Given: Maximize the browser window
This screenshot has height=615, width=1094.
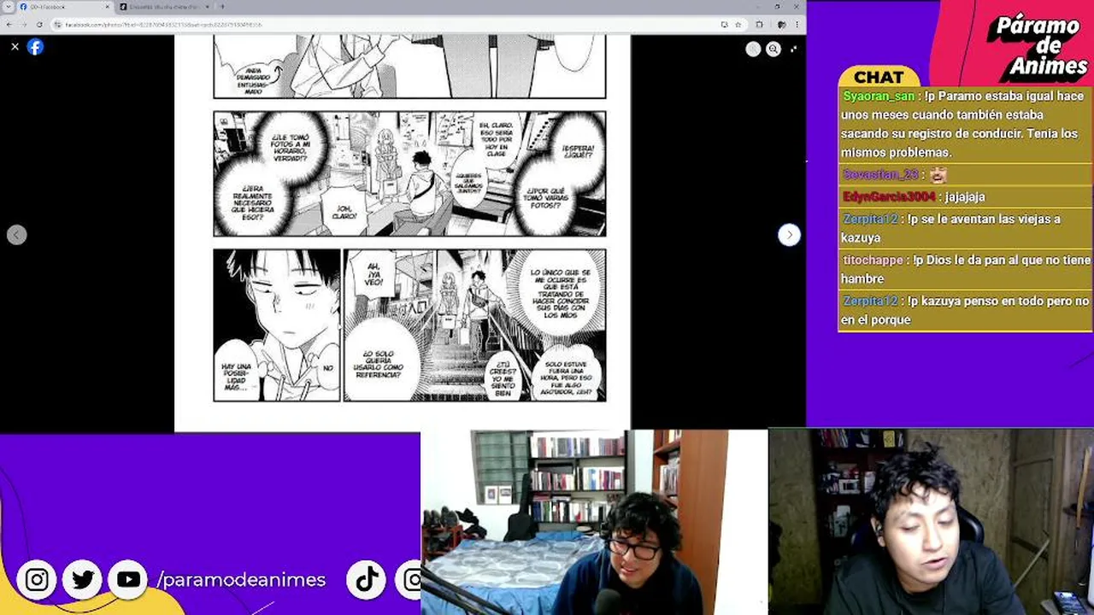Looking at the screenshot, I should coord(779,6).
